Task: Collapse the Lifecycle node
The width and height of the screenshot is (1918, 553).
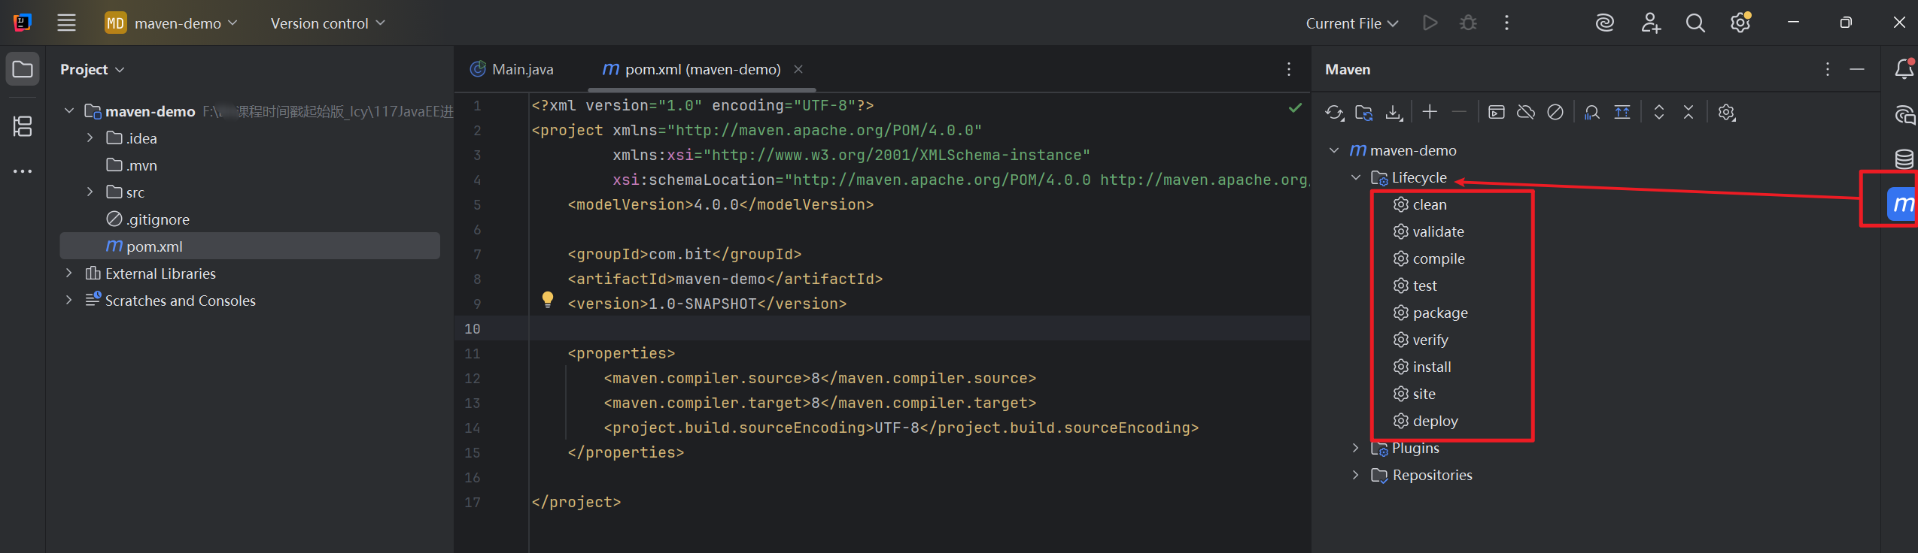Action: pyautogui.click(x=1356, y=177)
